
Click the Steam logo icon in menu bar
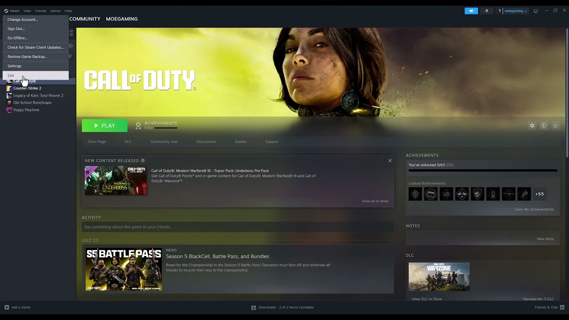pyautogui.click(x=6, y=11)
